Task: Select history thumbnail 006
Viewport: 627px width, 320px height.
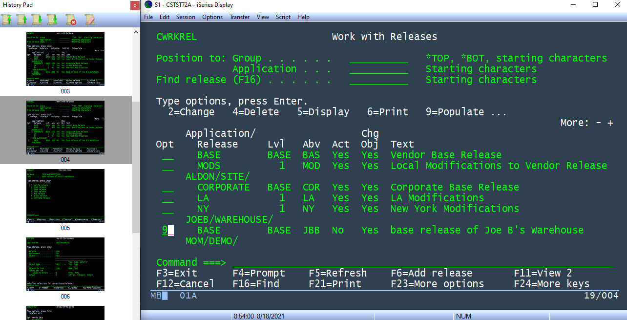Action: click(x=65, y=264)
